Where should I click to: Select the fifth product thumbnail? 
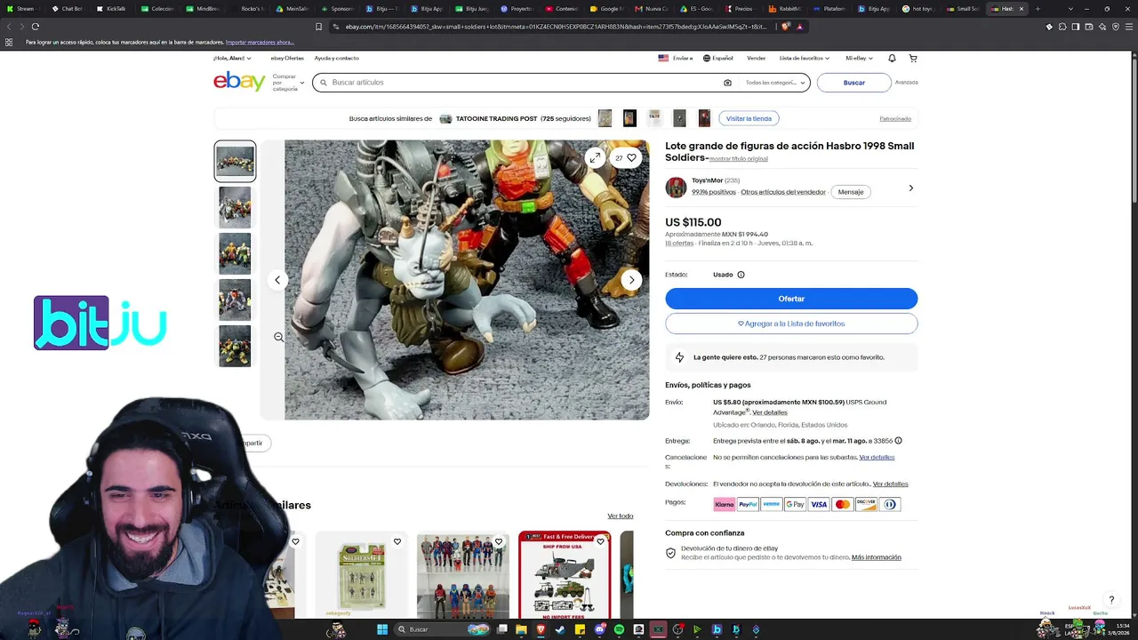(x=235, y=346)
